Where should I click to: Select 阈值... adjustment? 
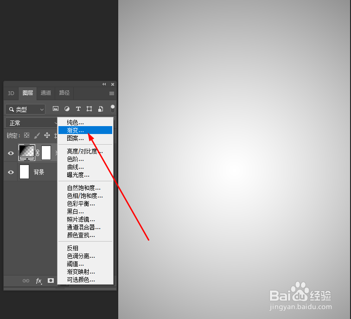(x=85, y=264)
